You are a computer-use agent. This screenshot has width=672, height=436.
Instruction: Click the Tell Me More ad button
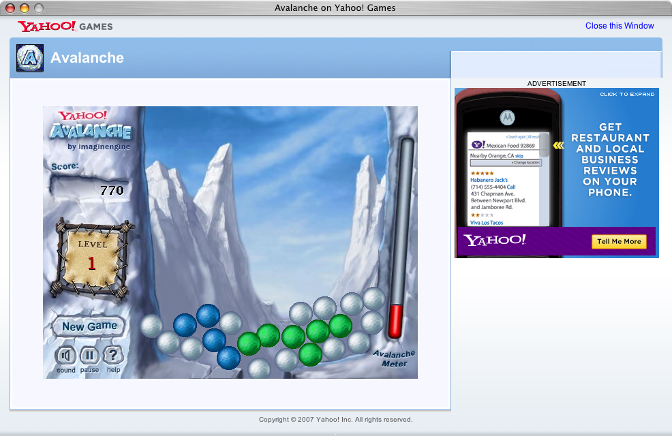[619, 242]
